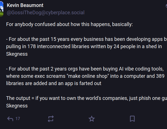Click the line starting "For anybody confused"
Image resolution: width=167 pixels, height=129 pixels.
(70, 24)
